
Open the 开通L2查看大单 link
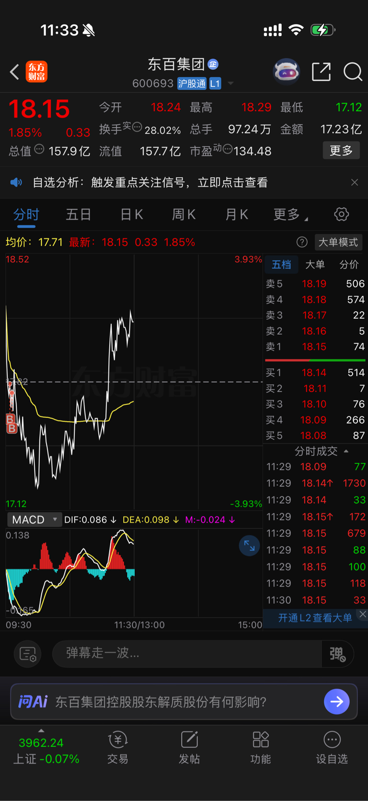[x=315, y=618]
